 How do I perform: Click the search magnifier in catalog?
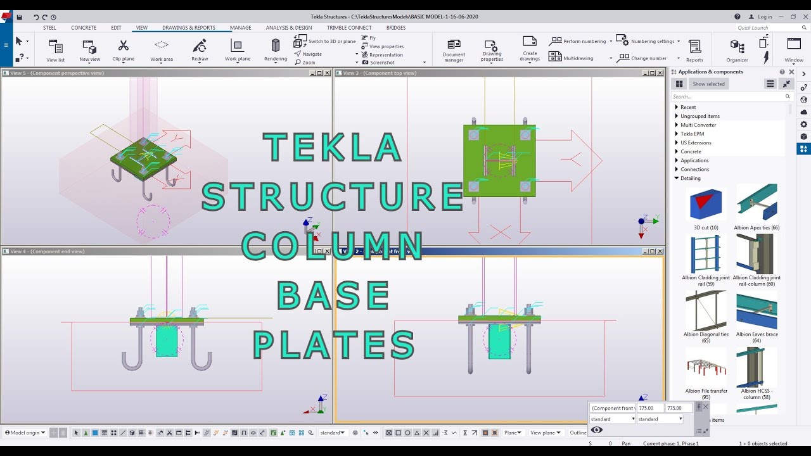tap(788, 97)
